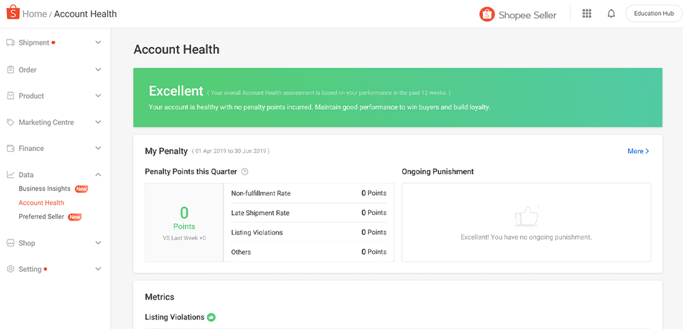Click the Marketing Centre tag icon
Screen dimensions: 683x329
(10, 122)
